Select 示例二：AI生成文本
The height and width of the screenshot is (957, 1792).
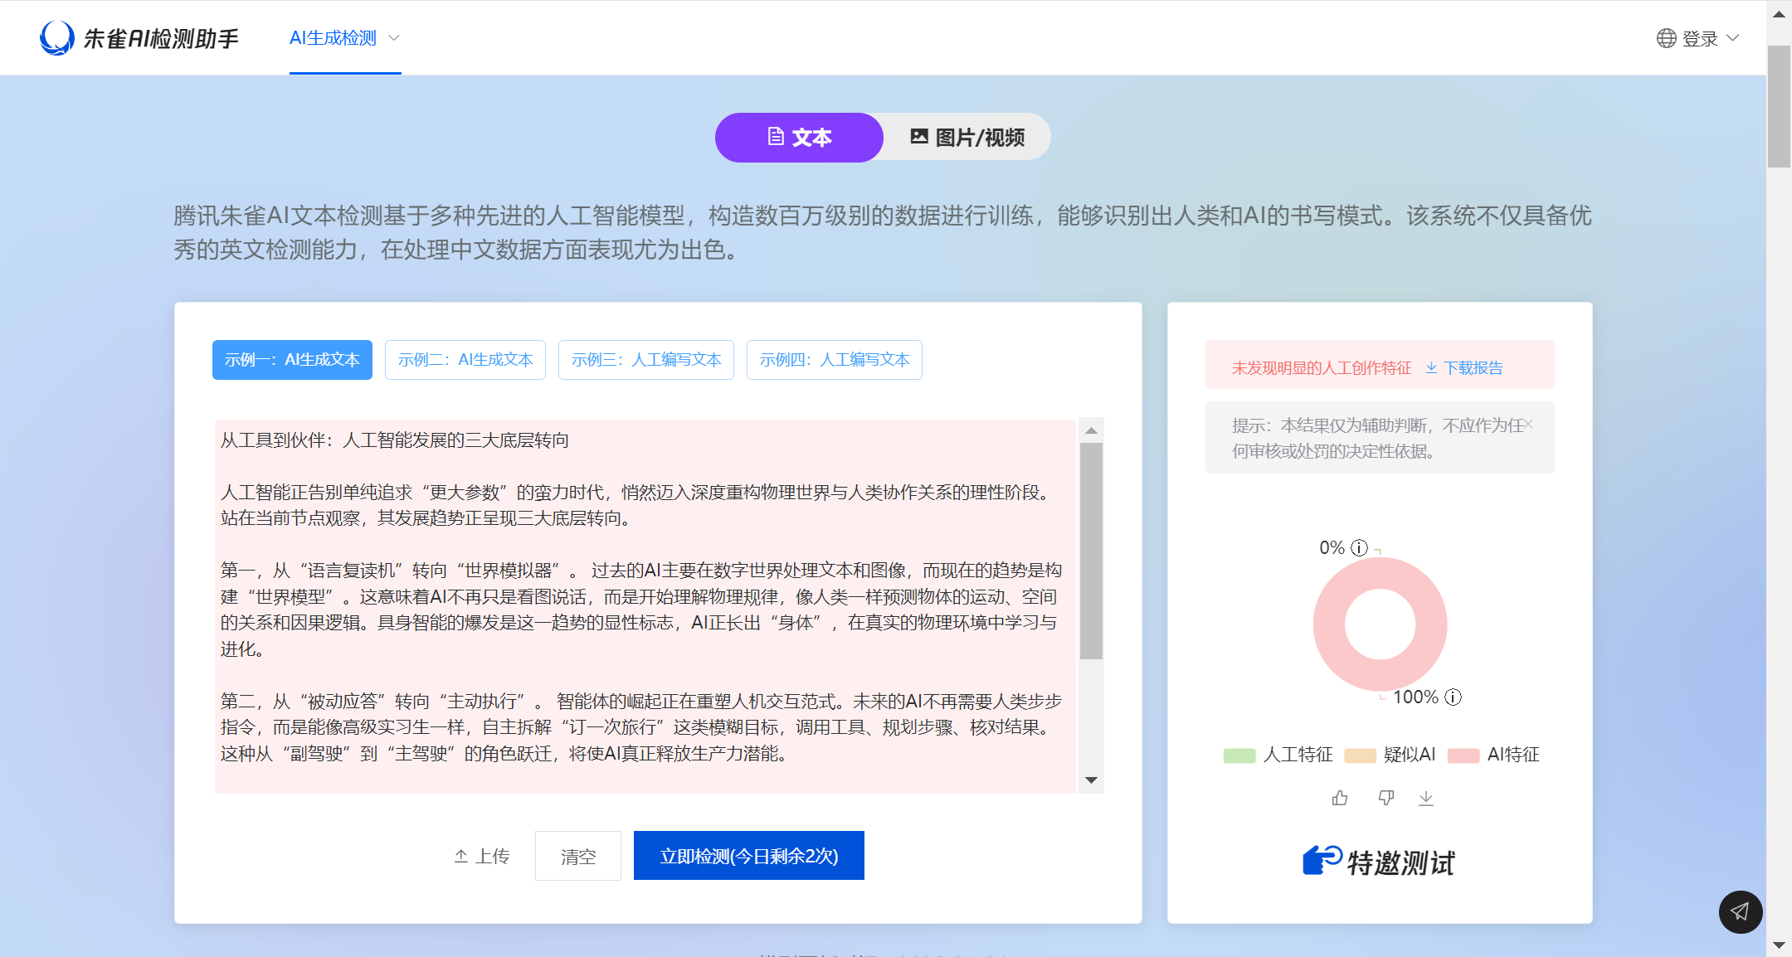465,360
